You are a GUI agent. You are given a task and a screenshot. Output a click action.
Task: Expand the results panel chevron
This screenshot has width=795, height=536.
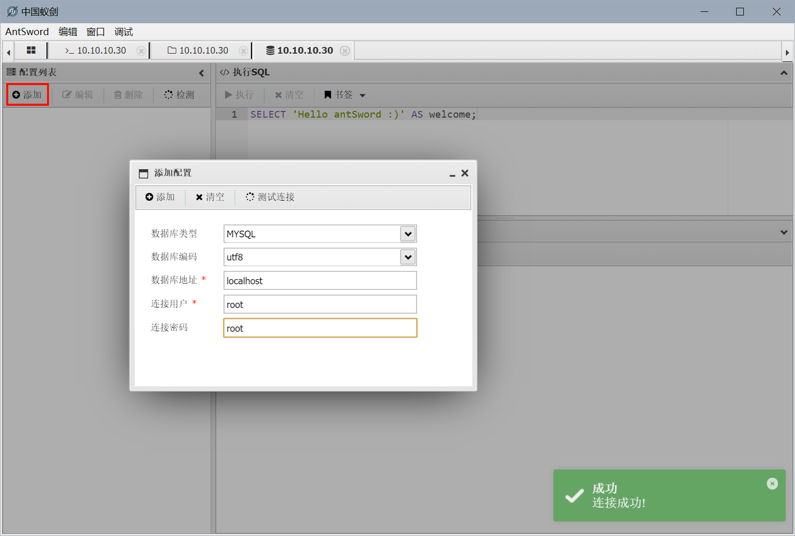click(x=784, y=232)
